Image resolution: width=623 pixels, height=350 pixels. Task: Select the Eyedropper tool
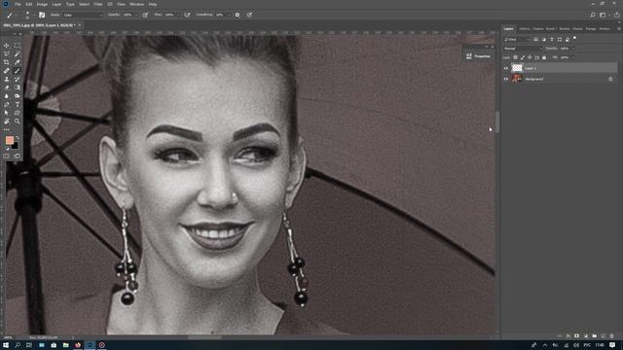(18, 62)
